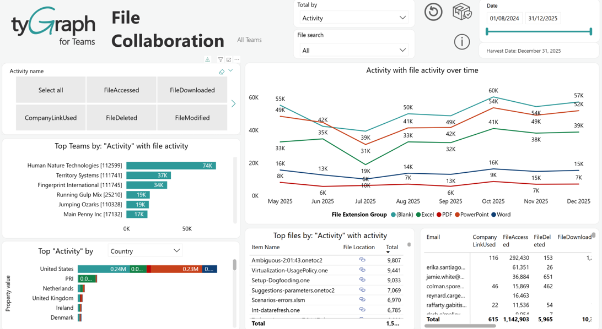Select United States 0.24M teal bar segment
The image size is (602, 329).
pyautogui.click(x=104, y=269)
